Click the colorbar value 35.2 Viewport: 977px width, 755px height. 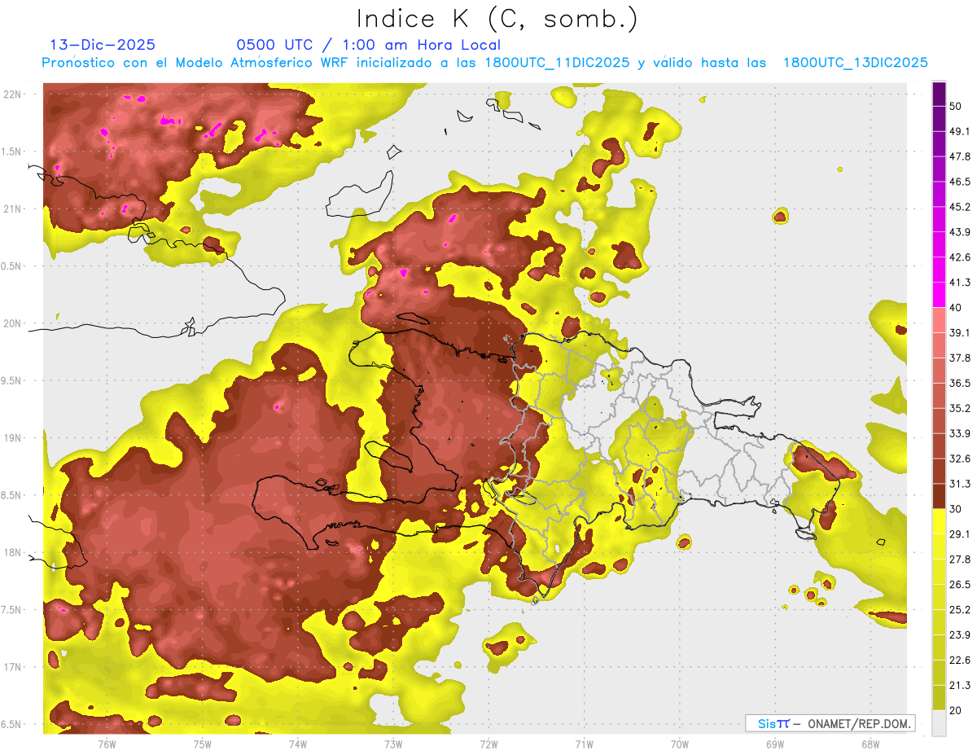960,408
